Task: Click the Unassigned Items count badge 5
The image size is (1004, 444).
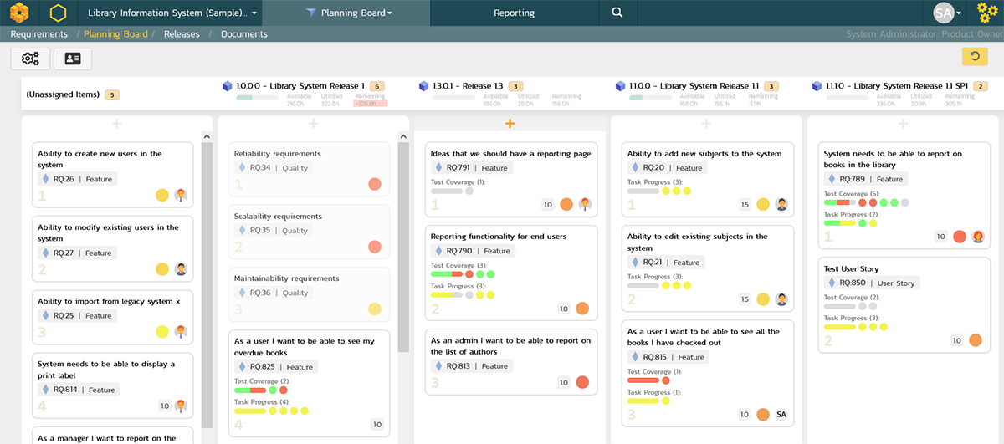Action: [111, 94]
